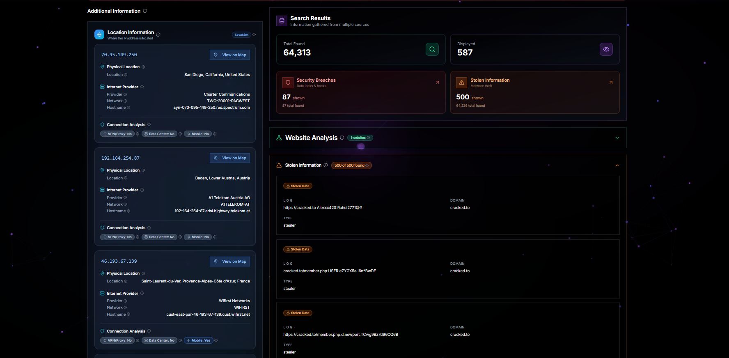Click VPN/Proxy: No tag for 192.164.254.87
The image size is (729, 358).
pyautogui.click(x=117, y=237)
